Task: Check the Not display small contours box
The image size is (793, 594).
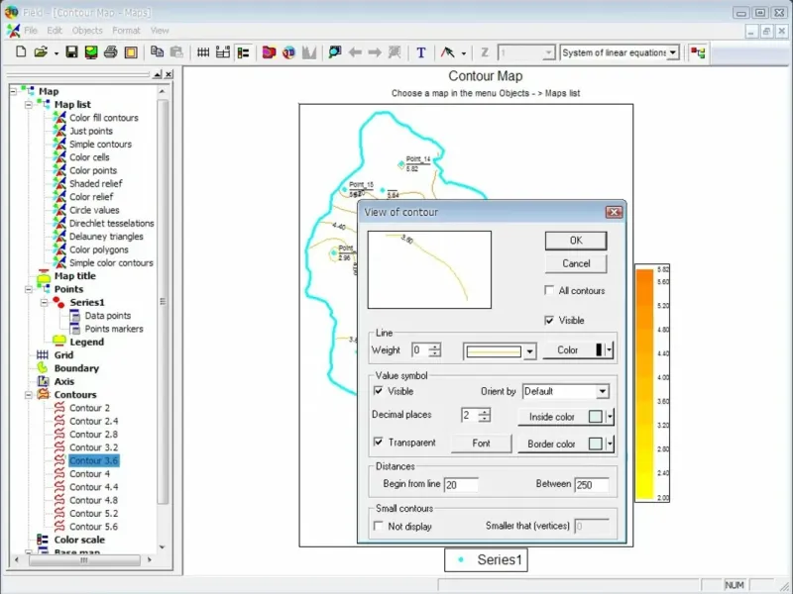Action: point(378,527)
